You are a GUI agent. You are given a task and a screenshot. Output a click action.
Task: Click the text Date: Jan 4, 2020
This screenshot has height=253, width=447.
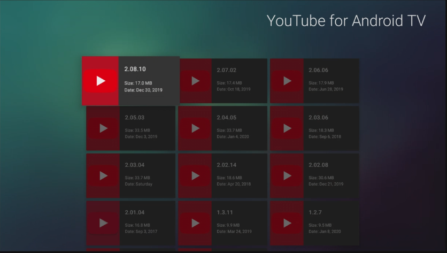coord(233,136)
